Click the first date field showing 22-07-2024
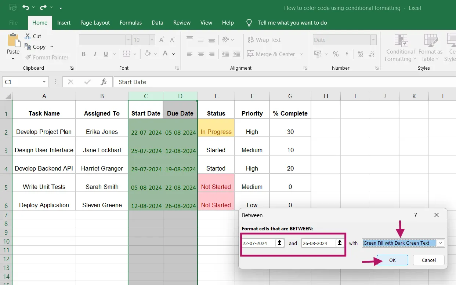This screenshot has width=456, height=285. (258, 243)
